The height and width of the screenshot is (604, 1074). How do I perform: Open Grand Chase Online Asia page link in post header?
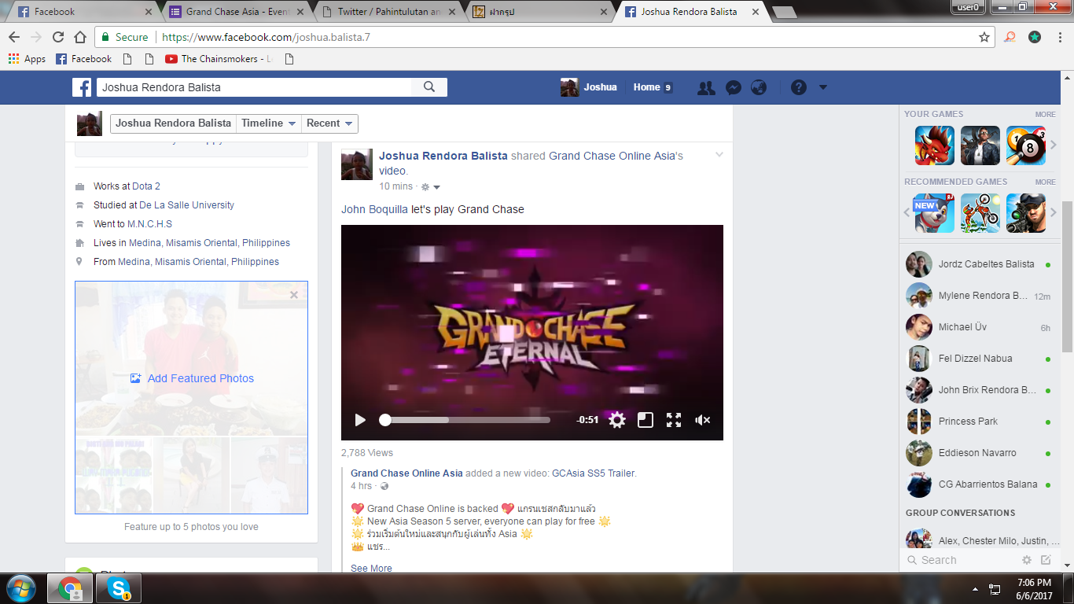click(612, 156)
